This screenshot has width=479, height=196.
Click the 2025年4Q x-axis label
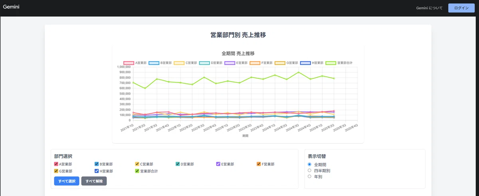pyautogui.click(x=350, y=127)
